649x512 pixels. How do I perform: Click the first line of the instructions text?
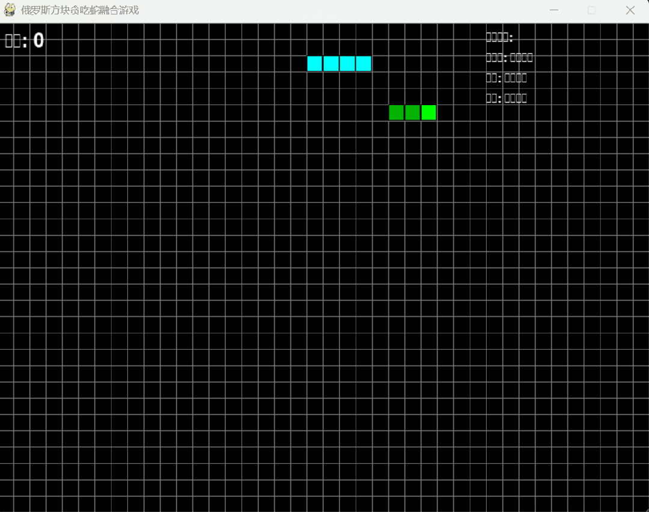click(x=499, y=37)
